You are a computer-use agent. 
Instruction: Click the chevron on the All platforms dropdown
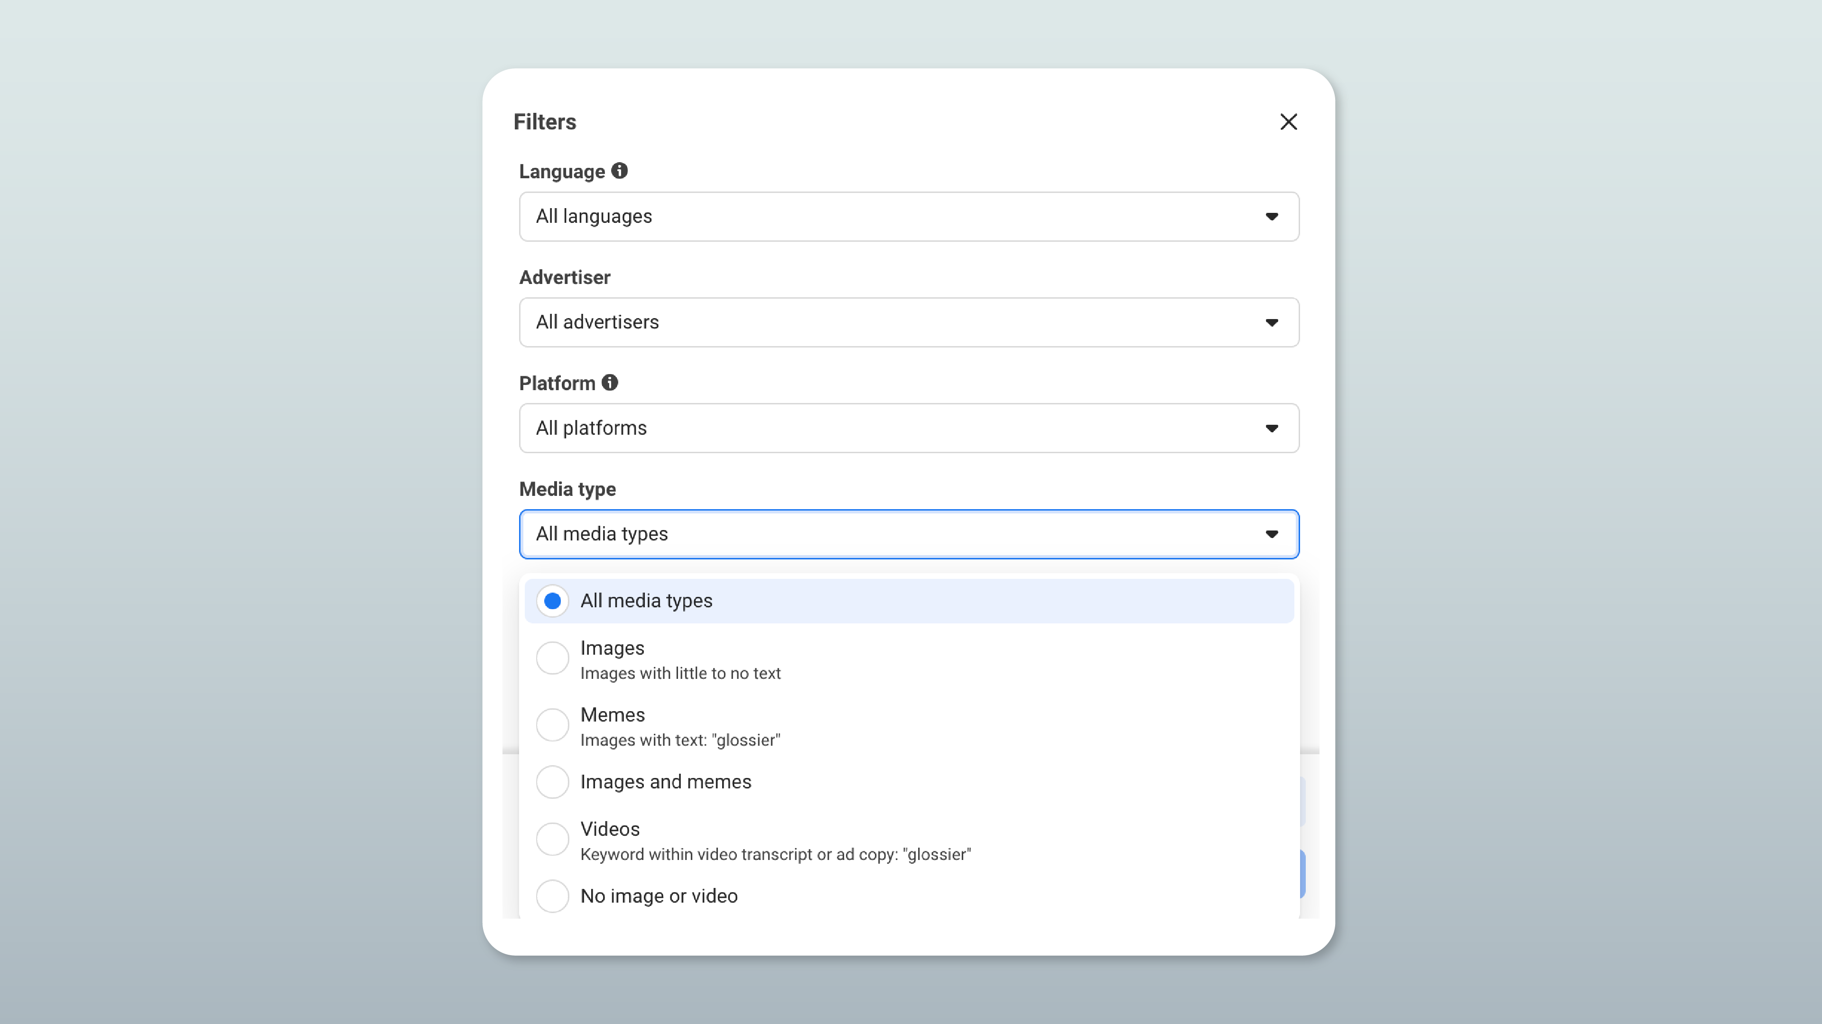(x=1272, y=428)
